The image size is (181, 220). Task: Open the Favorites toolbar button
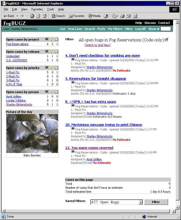(x=77, y=16)
